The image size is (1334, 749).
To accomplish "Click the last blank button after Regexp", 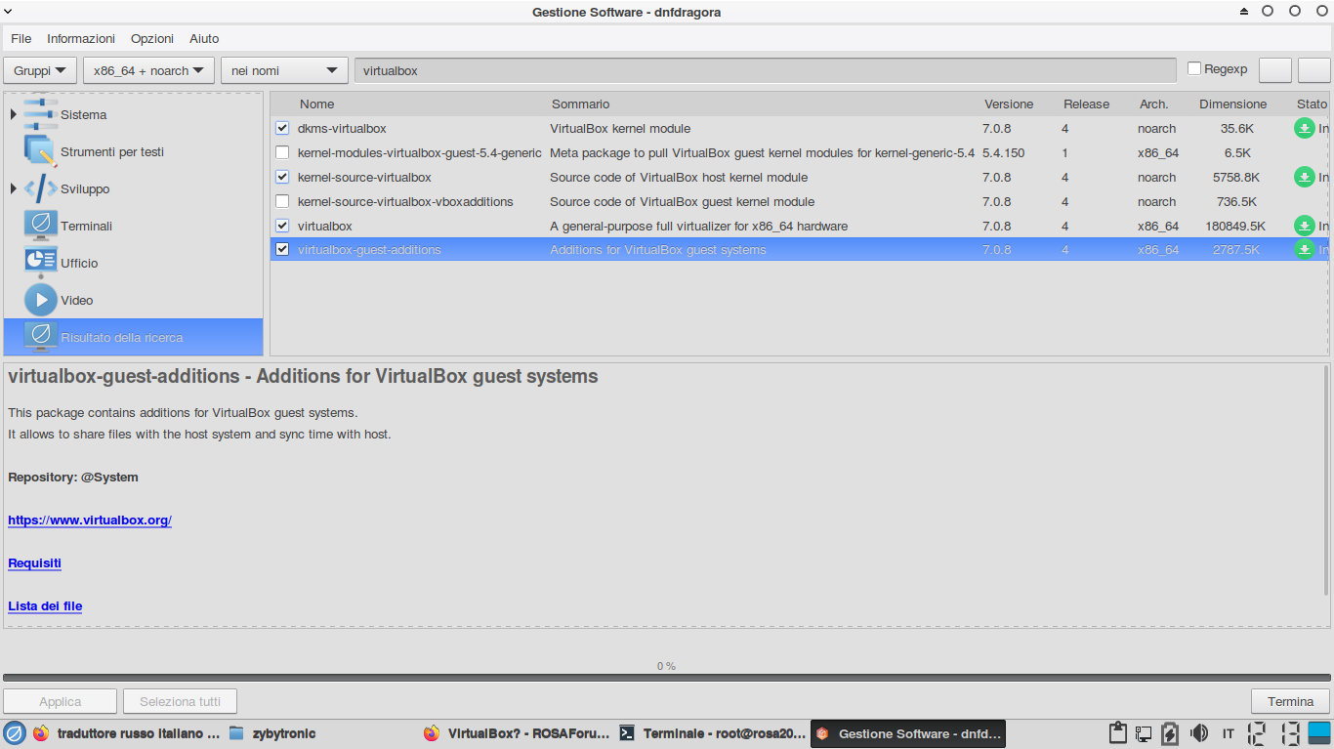I will pyautogui.click(x=1314, y=70).
